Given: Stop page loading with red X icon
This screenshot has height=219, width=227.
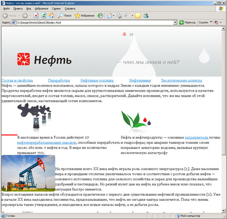Looking at the screenshot, I should coord(36,15).
